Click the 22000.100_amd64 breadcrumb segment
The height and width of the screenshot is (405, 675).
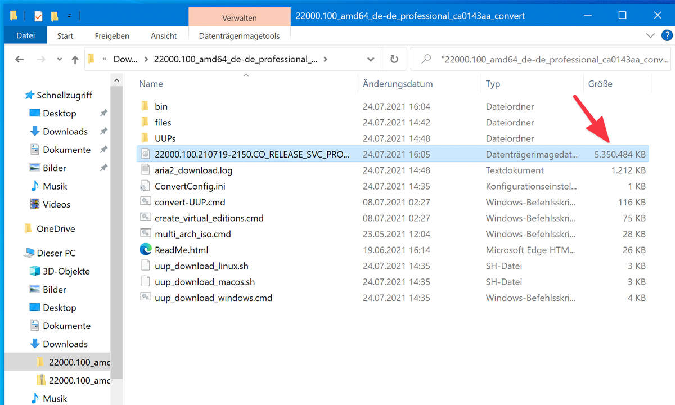236,59
